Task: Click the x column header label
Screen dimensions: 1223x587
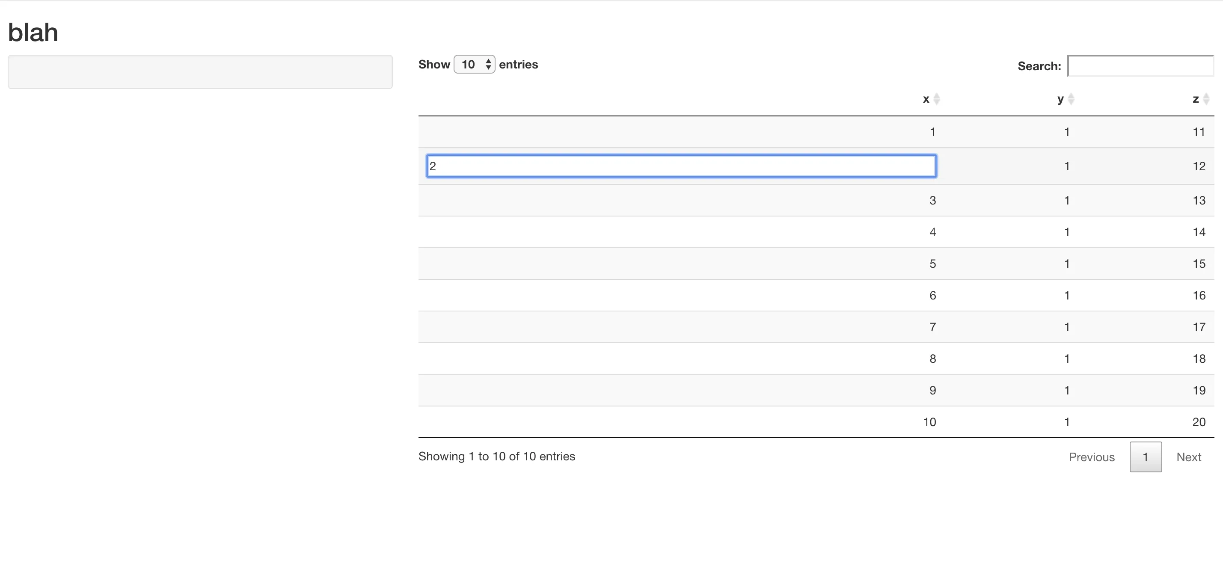Action: point(926,99)
